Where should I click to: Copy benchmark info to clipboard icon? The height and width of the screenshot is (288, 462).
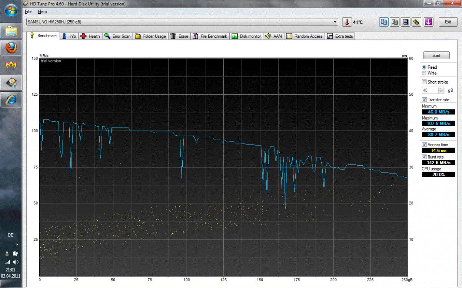pos(384,22)
